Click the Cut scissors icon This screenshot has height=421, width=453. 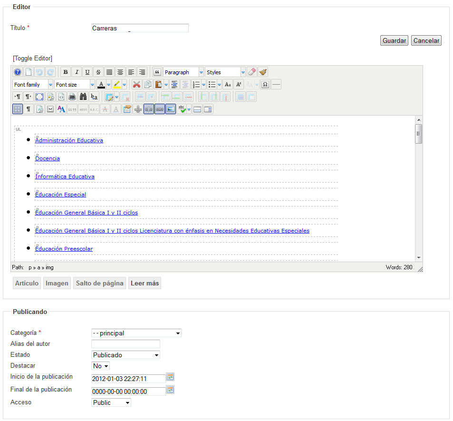pyautogui.click(x=136, y=85)
